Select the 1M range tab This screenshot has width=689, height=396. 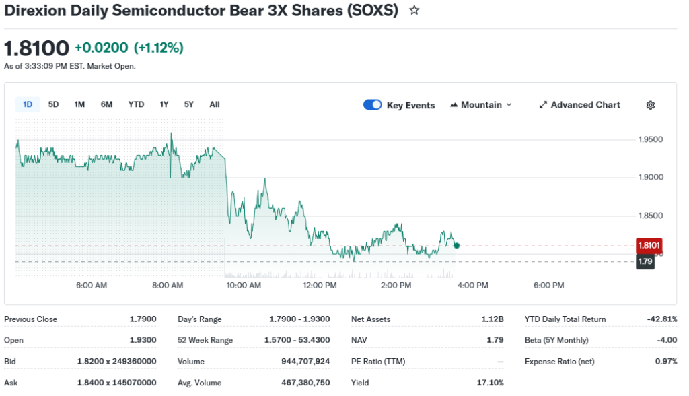[79, 104]
